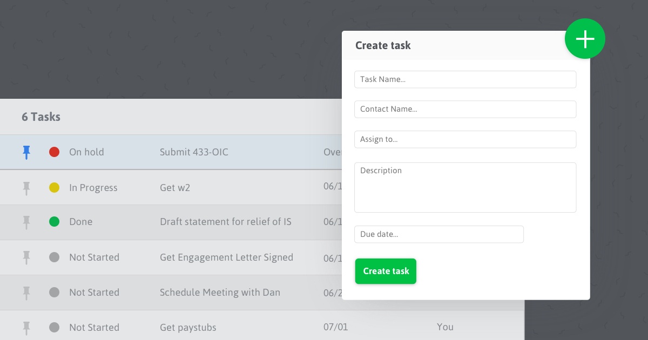Click the Contact Name input field

pyautogui.click(x=465, y=109)
